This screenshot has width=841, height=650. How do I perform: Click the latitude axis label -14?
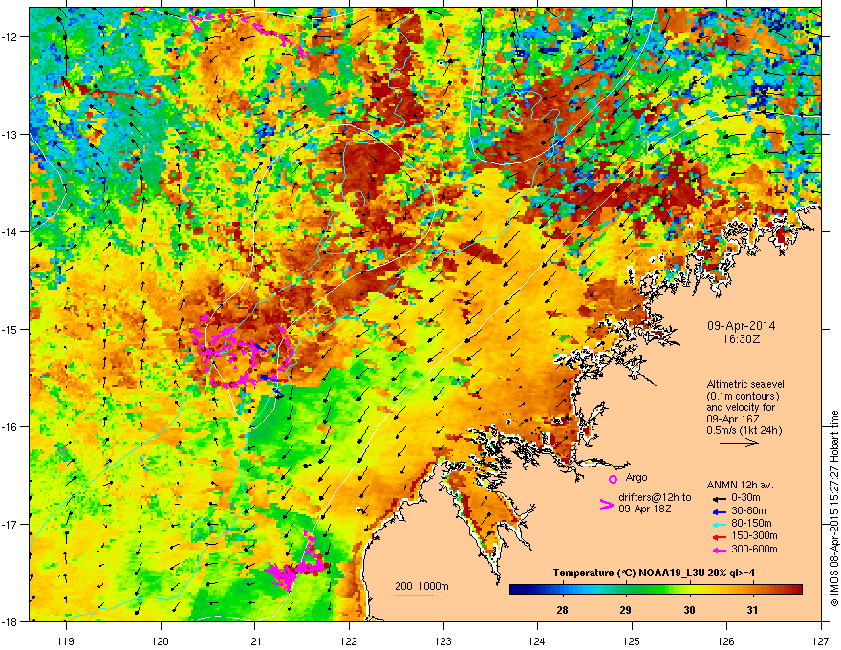tap(10, 231)
